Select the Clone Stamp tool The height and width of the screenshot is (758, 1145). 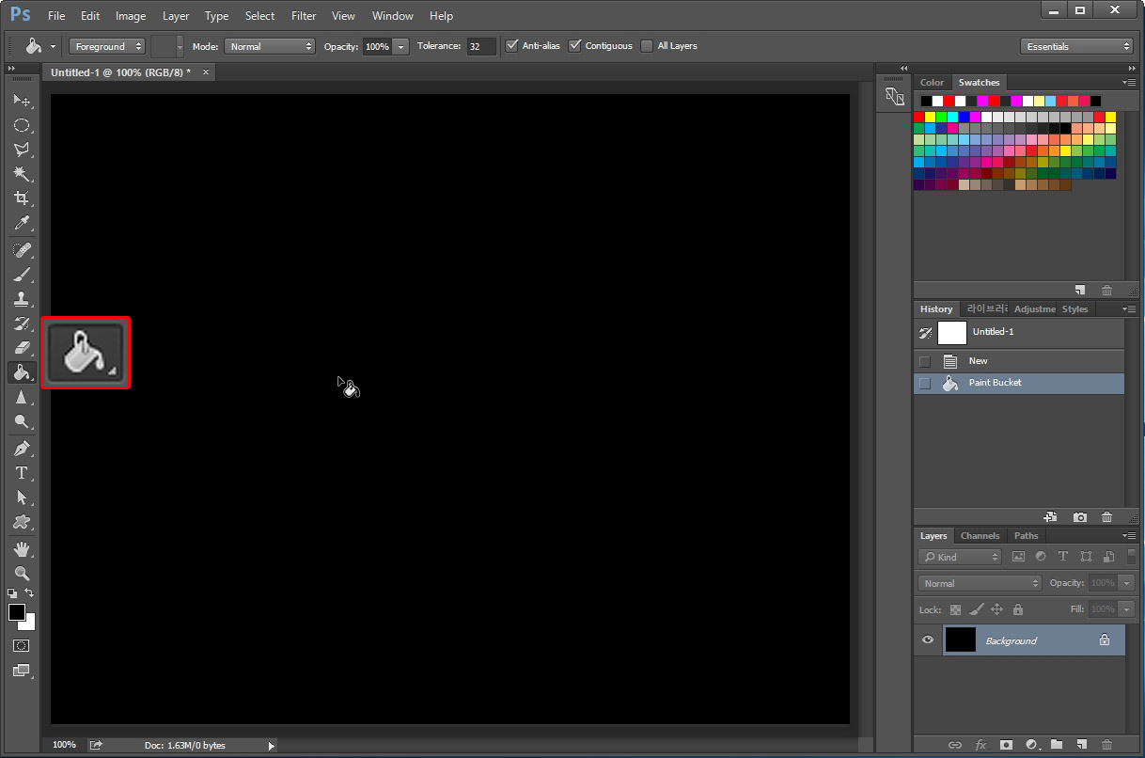pyautogui.click(x=21, y=299)
